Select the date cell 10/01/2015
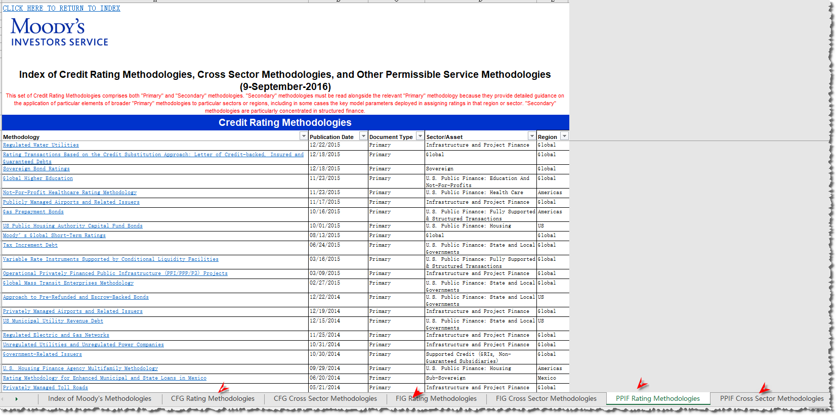Image resolution: width=837 pixels, height=416 pixels. click(x=338, y=226)
